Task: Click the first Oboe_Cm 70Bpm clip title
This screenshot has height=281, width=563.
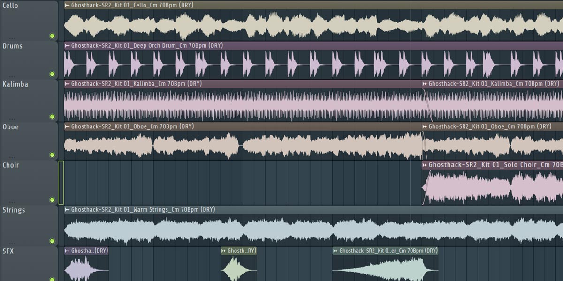Action: 132,126
